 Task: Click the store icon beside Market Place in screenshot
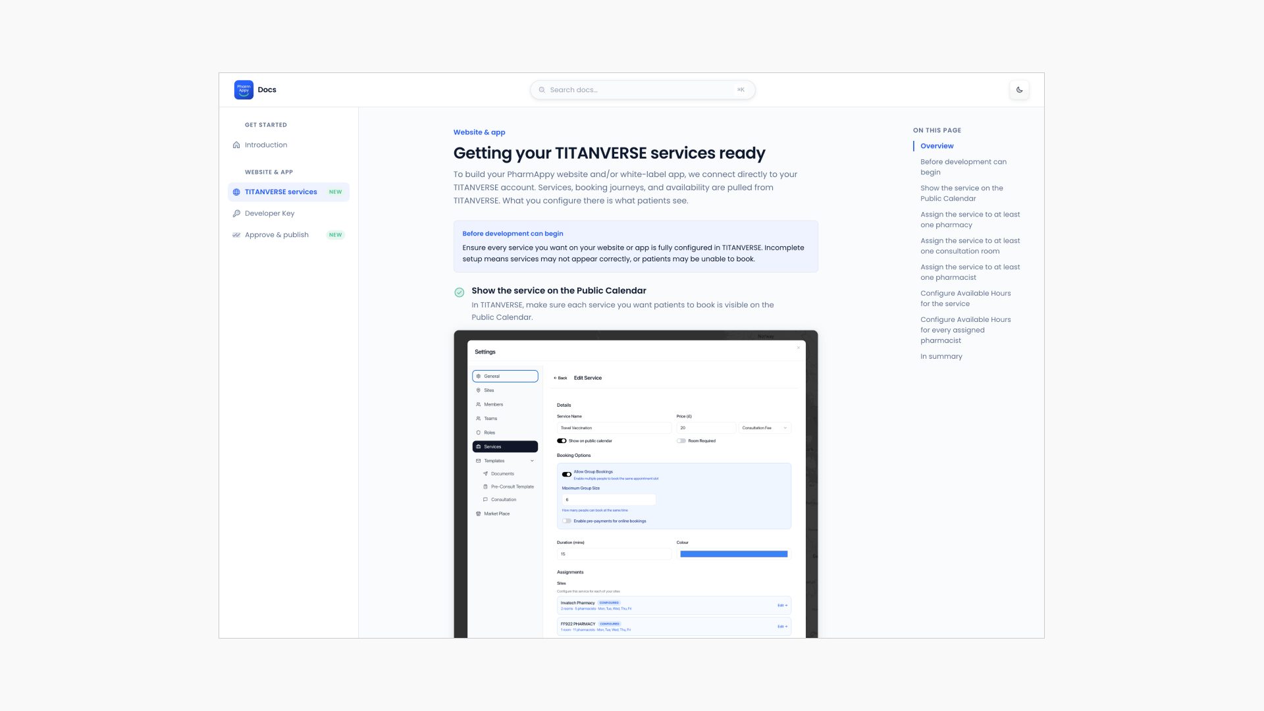click(479, 513)
